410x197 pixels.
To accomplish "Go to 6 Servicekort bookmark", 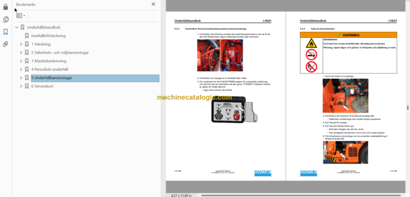I will [x=42, y=86].
